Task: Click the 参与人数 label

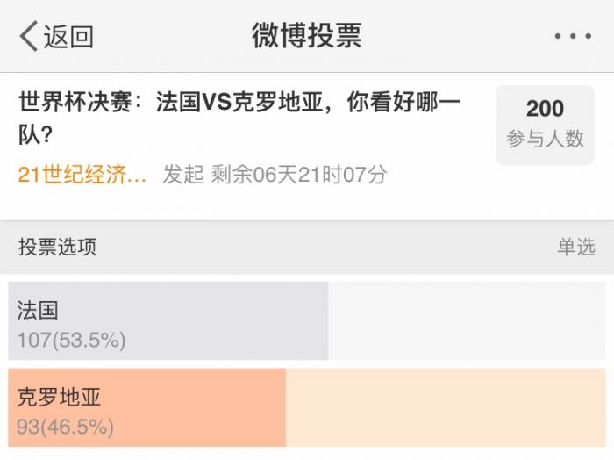Action: pos(545,139)
